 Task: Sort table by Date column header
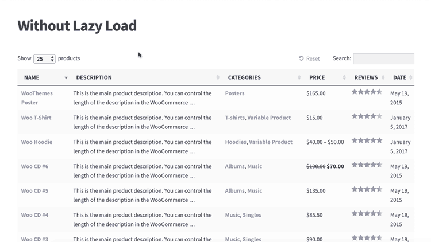coord(399,77)
